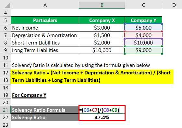
Task: Select row 21 header
Action: point(6,110)
